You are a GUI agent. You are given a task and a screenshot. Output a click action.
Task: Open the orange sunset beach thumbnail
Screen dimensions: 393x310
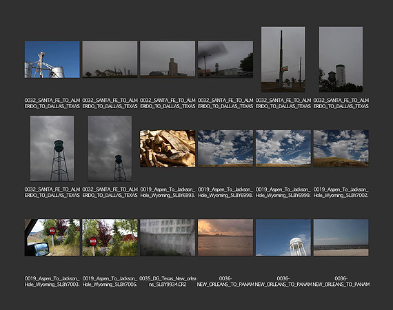coord(225,238)
